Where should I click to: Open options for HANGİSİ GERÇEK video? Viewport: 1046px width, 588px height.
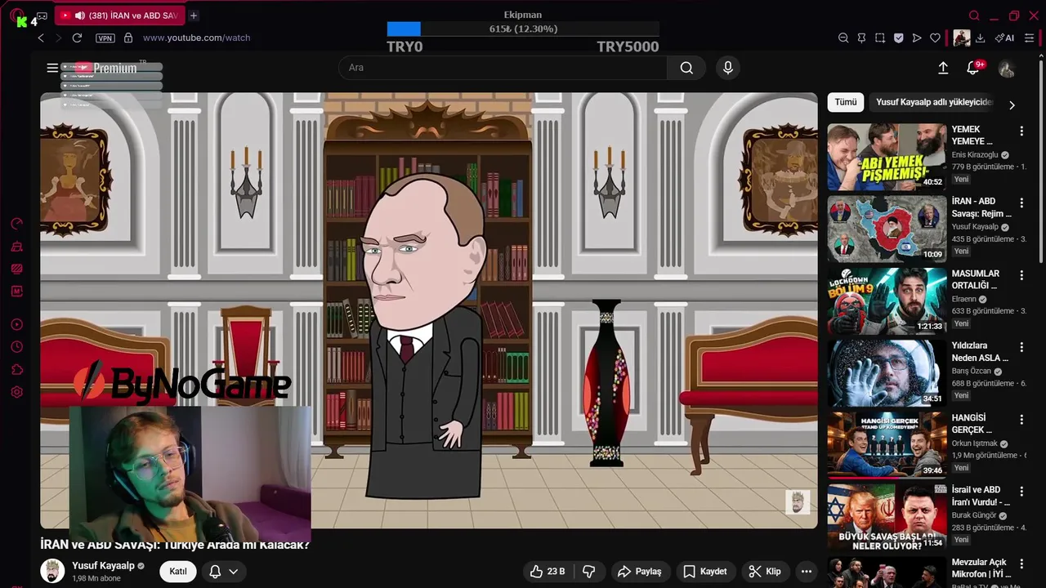pyautogui.click(x=1021, y=420)
